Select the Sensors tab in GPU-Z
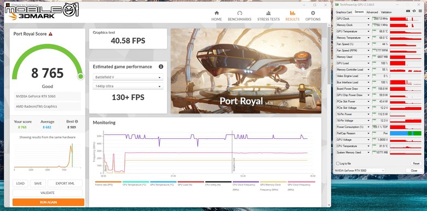Viewport: 427px width, 211px height. (x=359, y=12)
